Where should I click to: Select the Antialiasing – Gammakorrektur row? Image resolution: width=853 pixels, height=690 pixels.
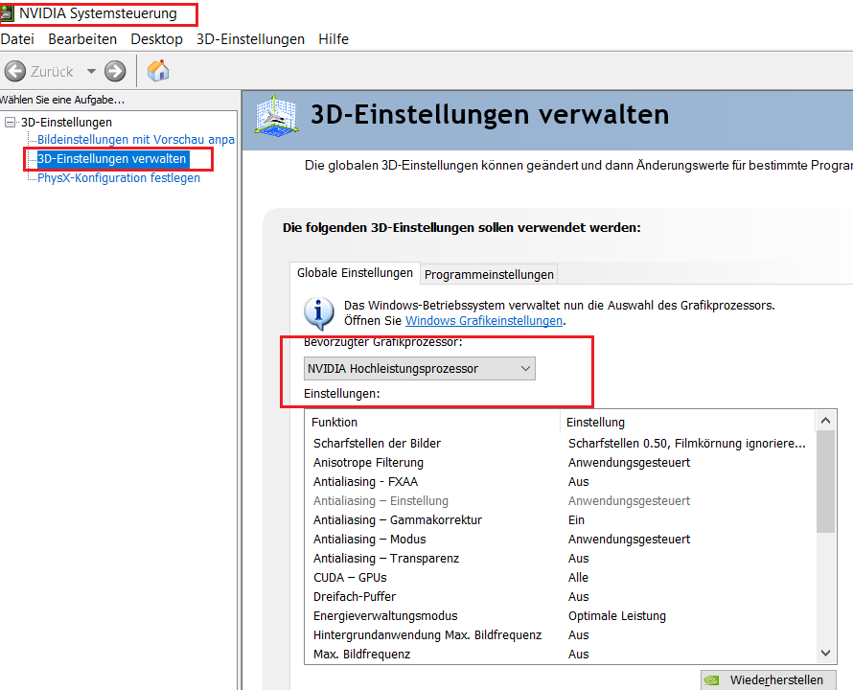(561, 520)
